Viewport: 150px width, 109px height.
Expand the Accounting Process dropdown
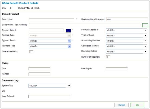pyautogui.click(x=126, y=41)
